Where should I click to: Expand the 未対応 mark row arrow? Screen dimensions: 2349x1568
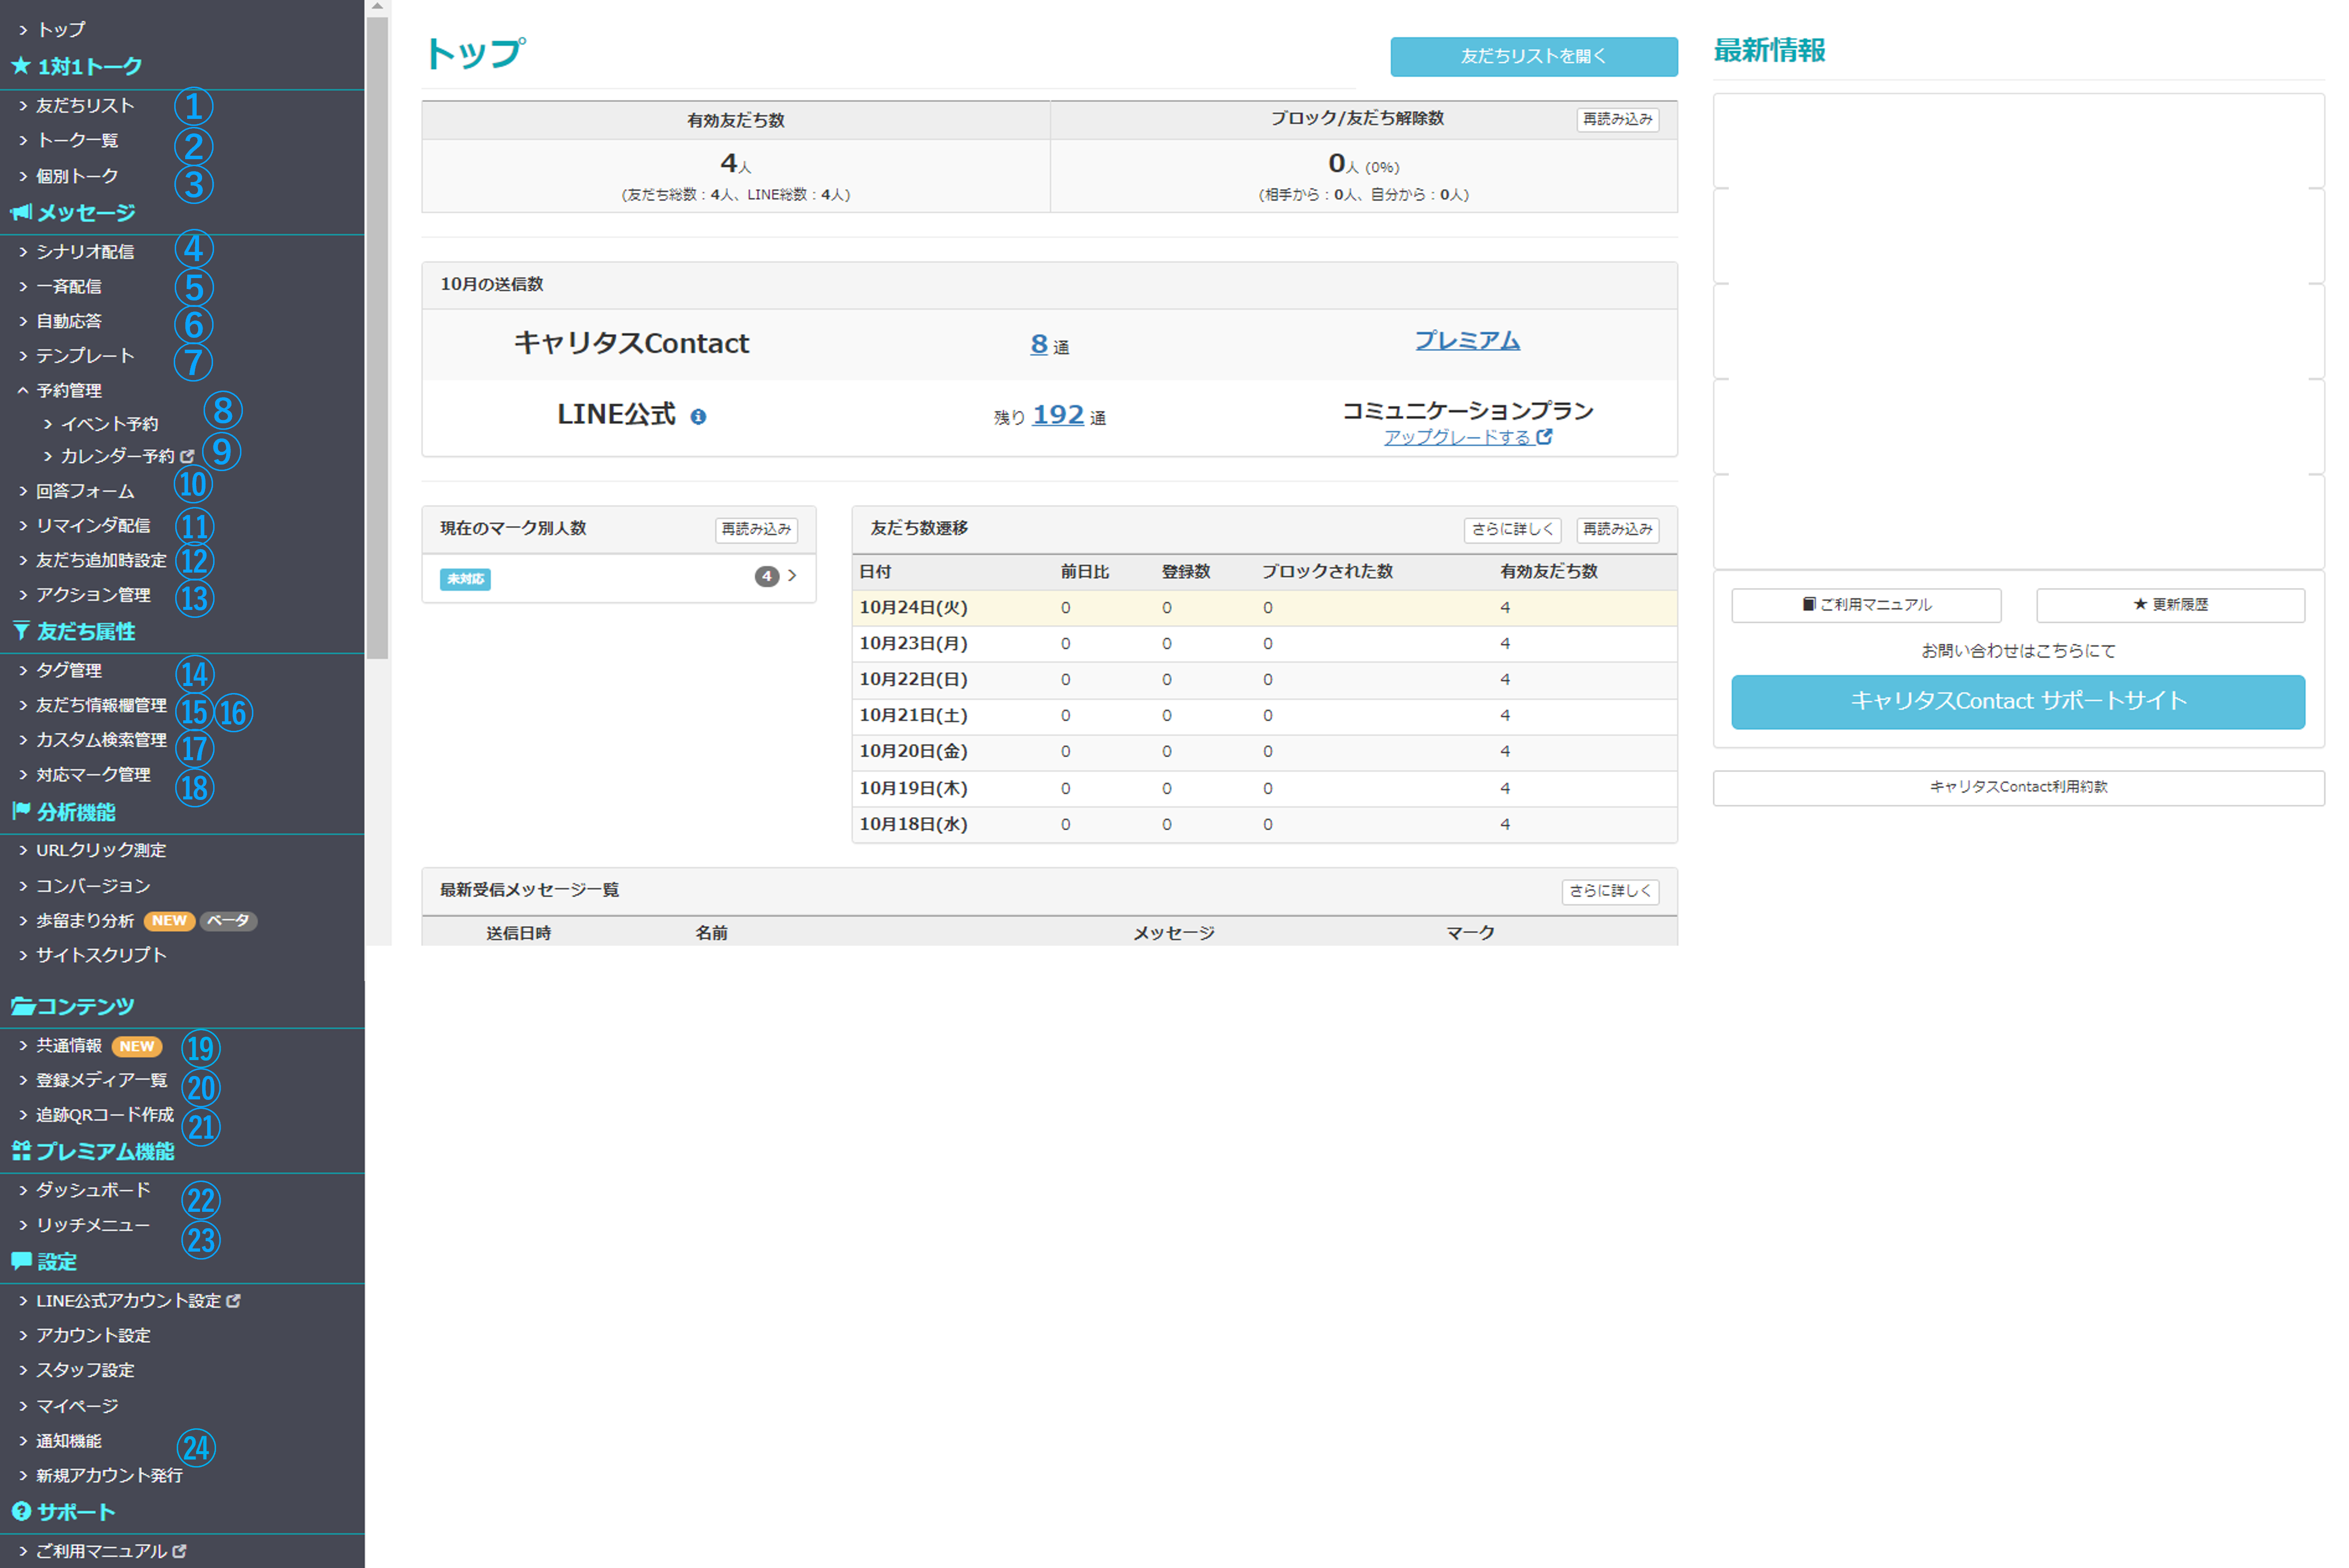pyautogui.click(x=792, y=576)
